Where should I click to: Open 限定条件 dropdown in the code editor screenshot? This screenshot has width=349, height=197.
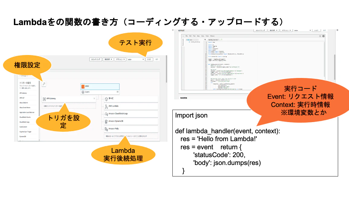tap(274, 30)
